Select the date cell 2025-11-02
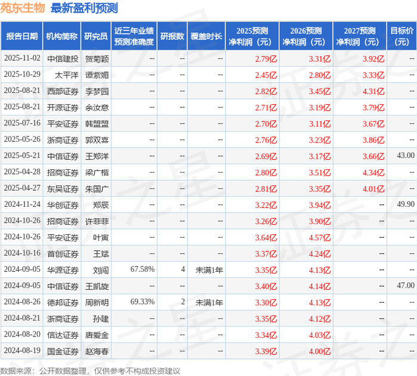Screen dimensions: 417x376 point(22,58)
